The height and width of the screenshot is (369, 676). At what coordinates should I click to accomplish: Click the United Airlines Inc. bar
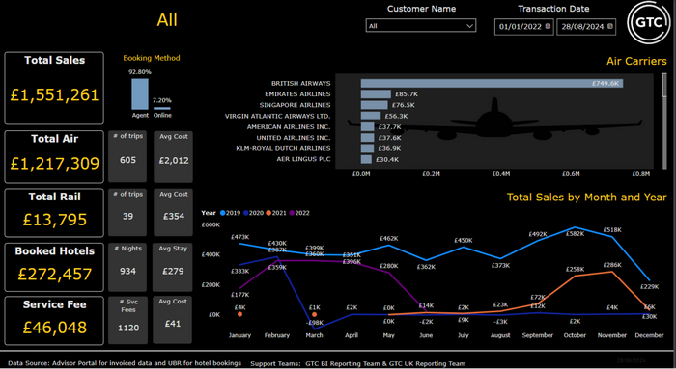click(x=367, y=138)
